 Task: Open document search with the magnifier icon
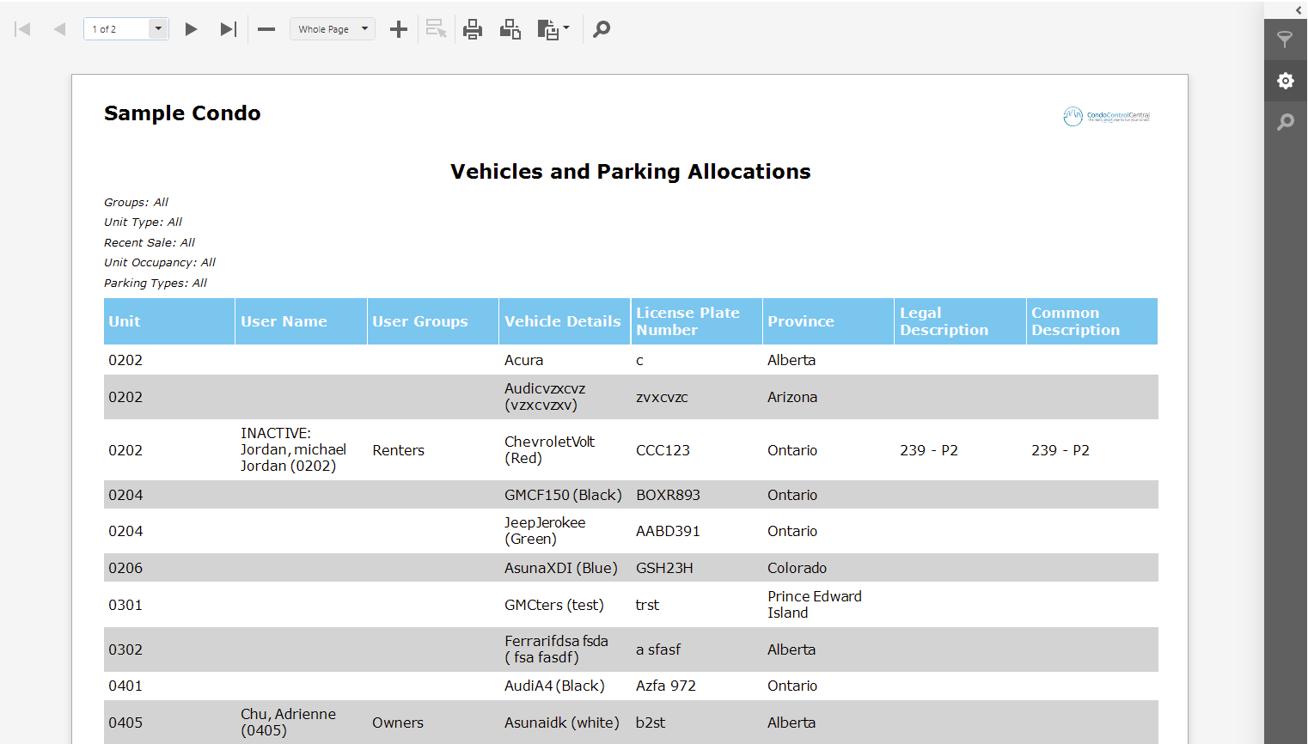point(602,28)
